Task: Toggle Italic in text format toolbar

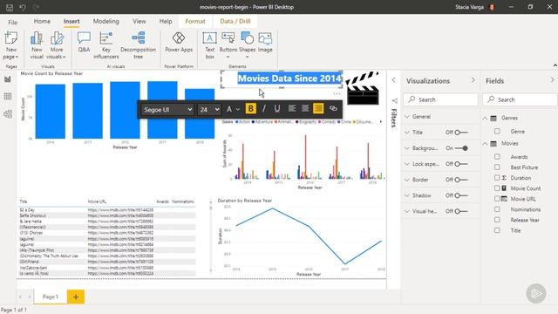Action: (x=263, y=108)
